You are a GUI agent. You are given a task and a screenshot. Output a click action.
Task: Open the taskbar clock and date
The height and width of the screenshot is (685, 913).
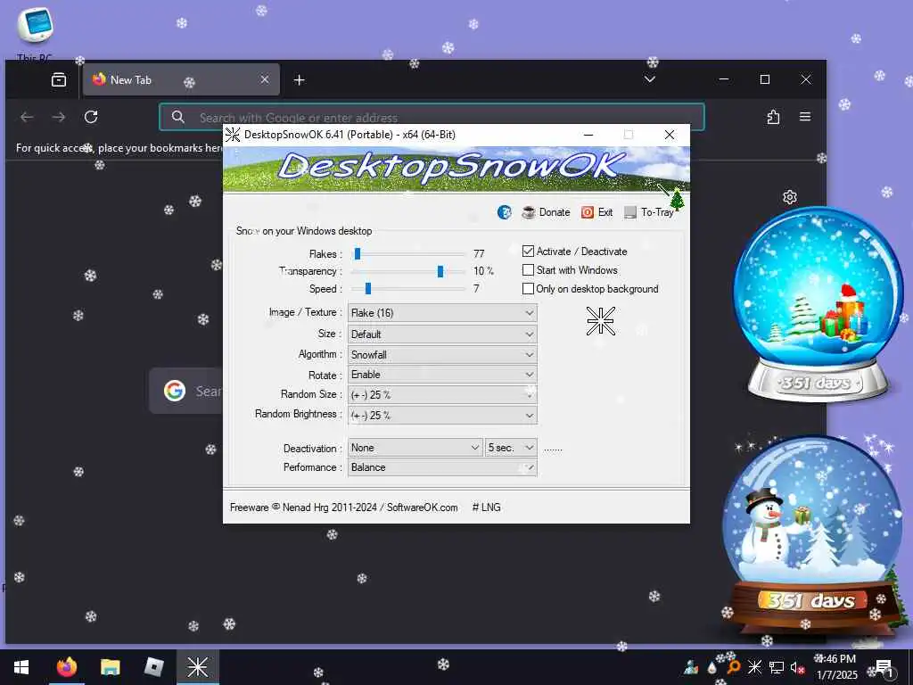(x=836, y=667)
